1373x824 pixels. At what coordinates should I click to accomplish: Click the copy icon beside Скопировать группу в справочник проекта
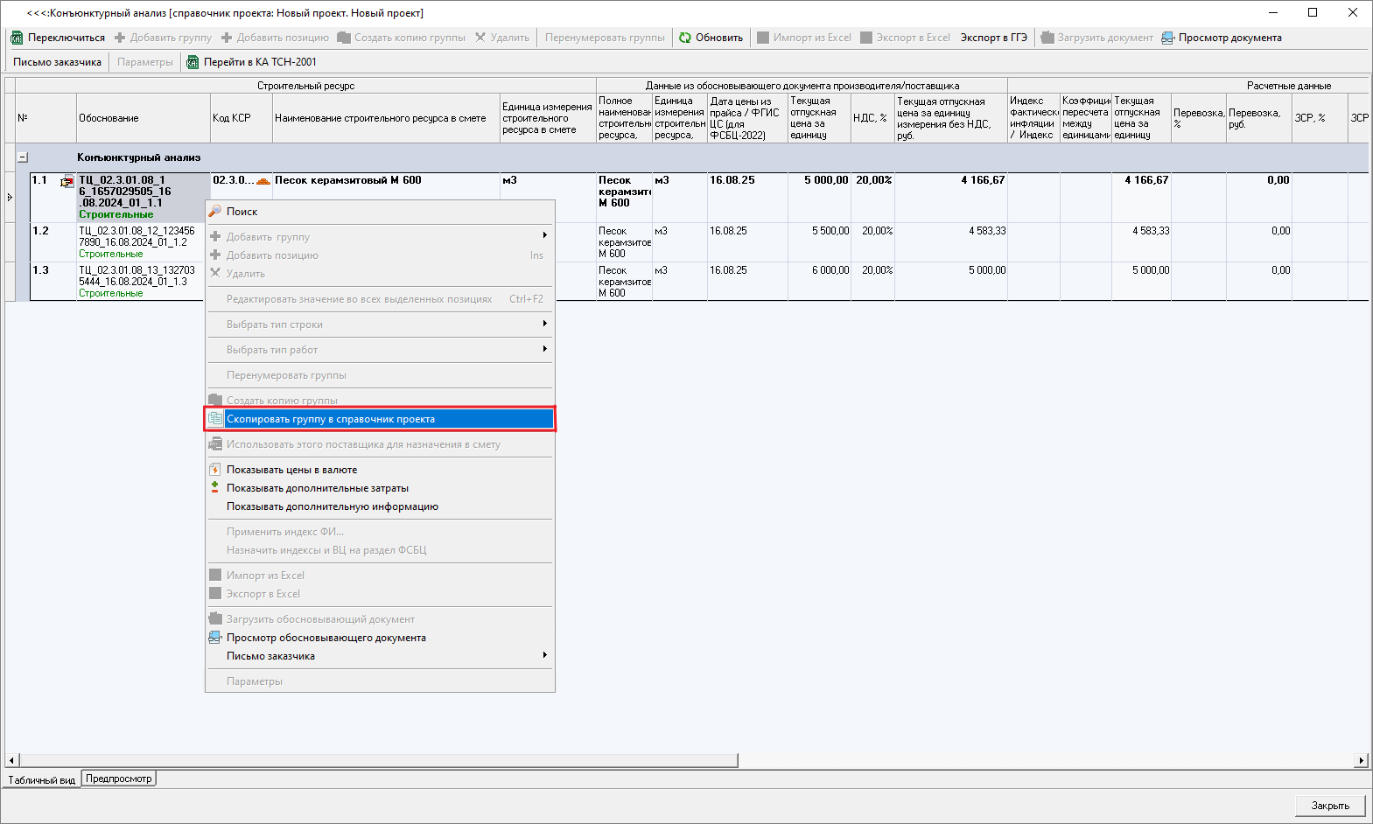pyautogui.click(x=215, y=419)
